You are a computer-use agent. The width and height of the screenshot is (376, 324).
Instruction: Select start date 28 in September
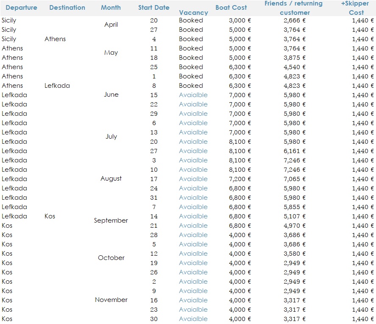click(x=154, y=235)
